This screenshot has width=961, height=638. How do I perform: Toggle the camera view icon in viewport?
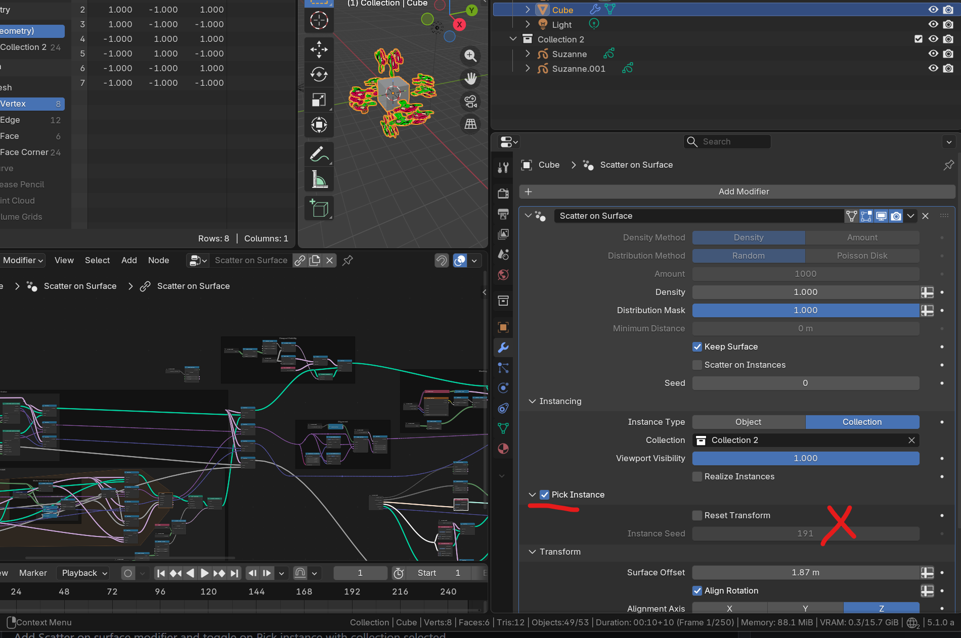click(x=470, y=101)
